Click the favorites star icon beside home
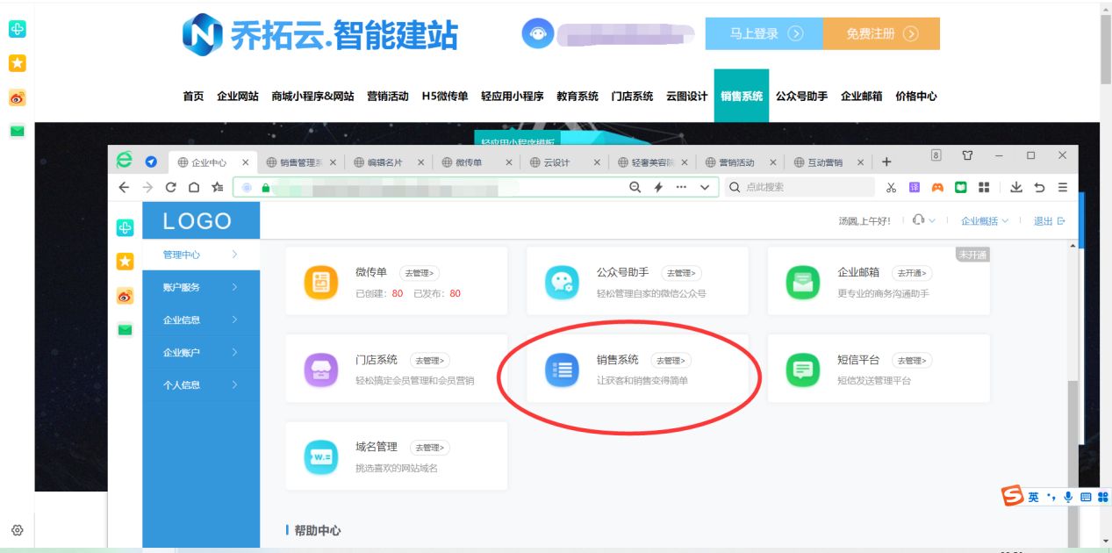Viewport: 1112px width, 553px height. [x=217, y=187]
